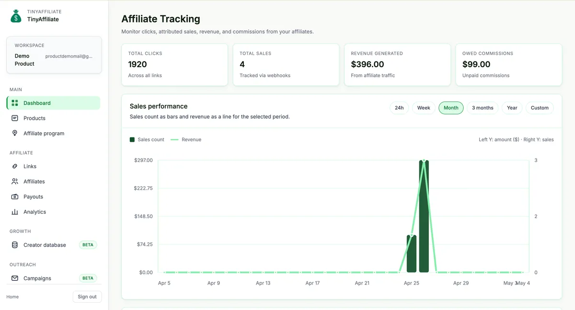Click the Dashboard grid icon

click(x=14, y=103)
